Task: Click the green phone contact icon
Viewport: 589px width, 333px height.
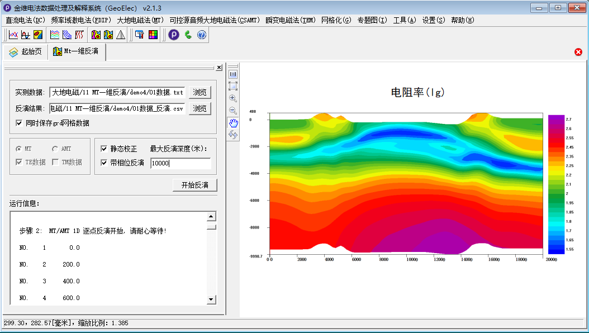Action: [188, 35]
